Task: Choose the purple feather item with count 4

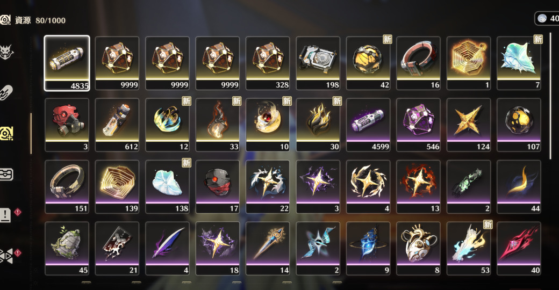Action: pyautogui.click(x=167, y=249)
